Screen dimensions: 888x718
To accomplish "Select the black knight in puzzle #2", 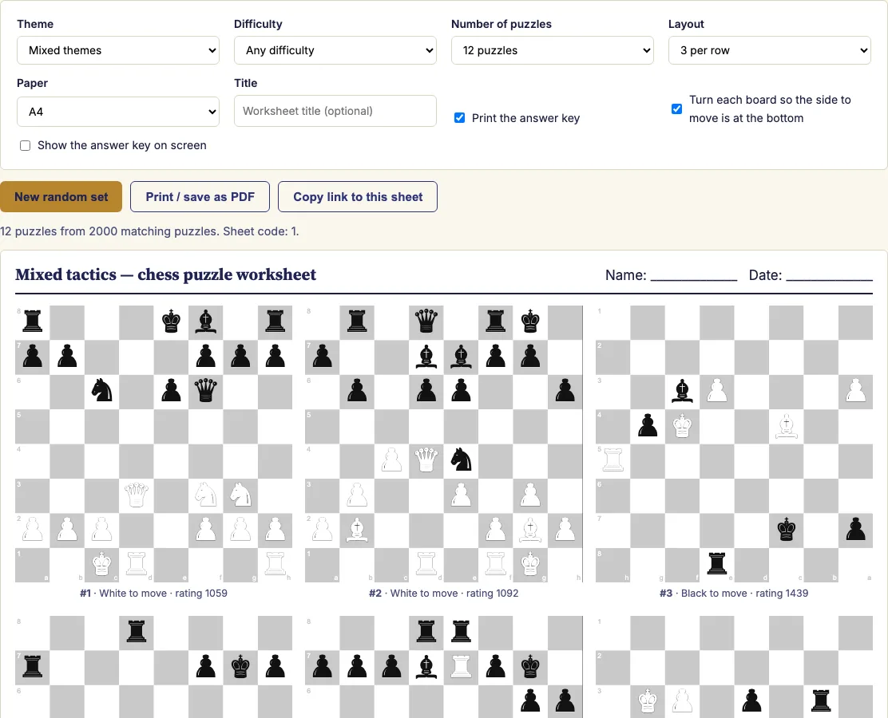I will [x=461, y=460].
